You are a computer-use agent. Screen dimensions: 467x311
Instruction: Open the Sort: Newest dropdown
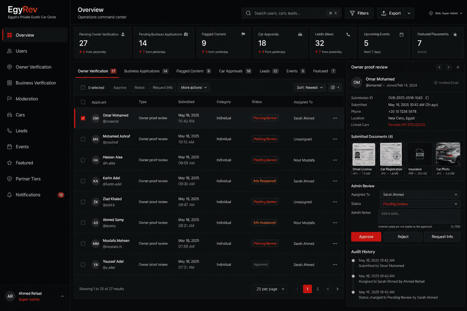[310, 87]
